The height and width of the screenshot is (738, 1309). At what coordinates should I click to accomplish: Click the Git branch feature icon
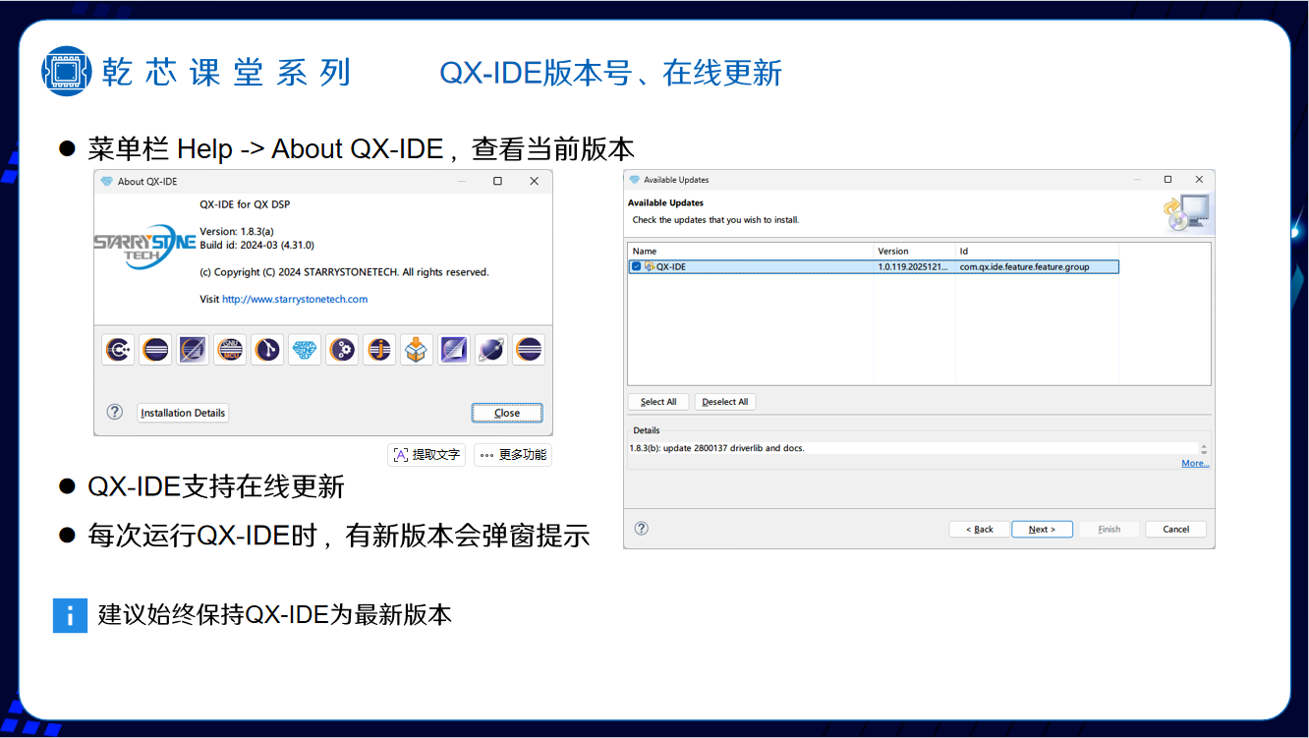click(267, 350)
